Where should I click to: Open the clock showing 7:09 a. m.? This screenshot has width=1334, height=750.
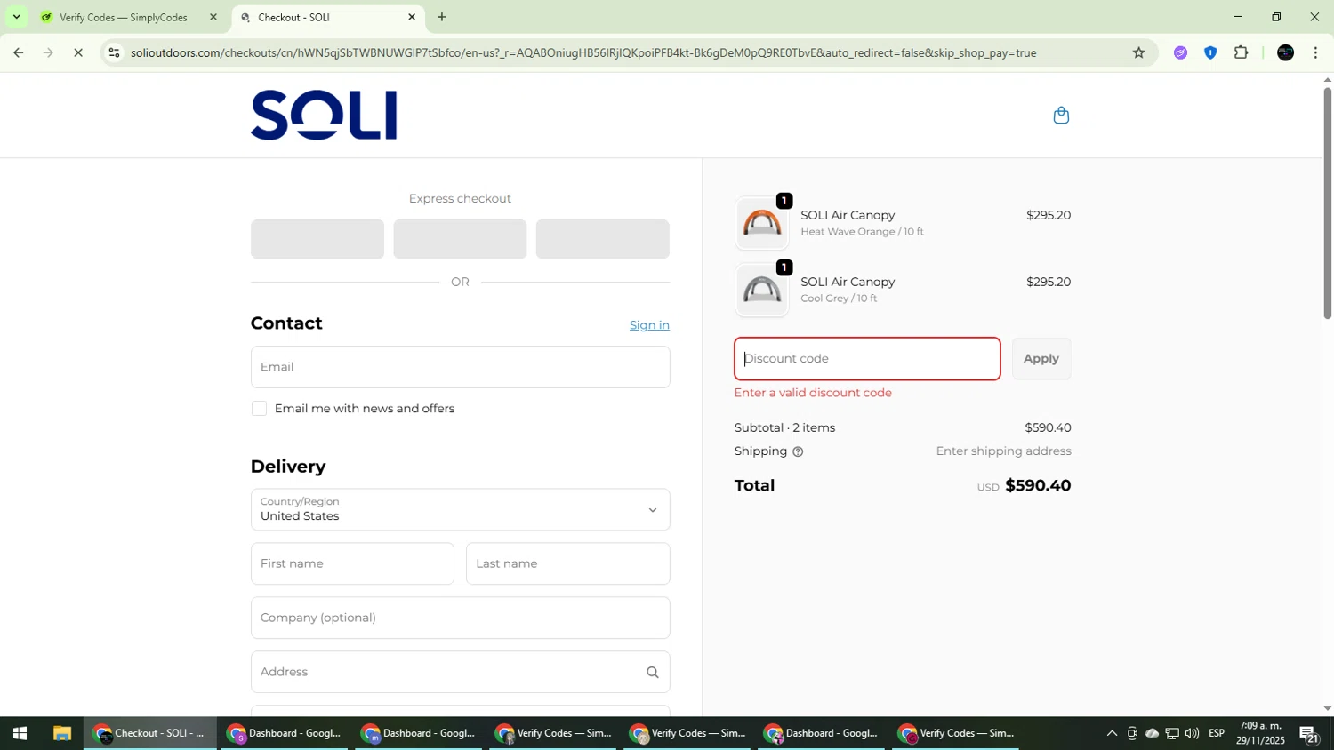pos(1260,733)
